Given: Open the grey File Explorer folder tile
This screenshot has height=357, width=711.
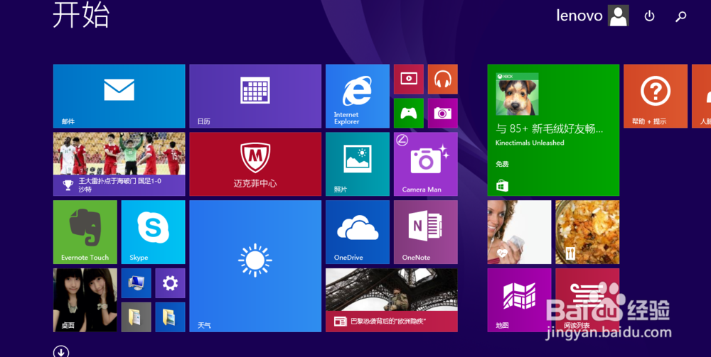Looking at the screenshot, I should coord(136,317).
